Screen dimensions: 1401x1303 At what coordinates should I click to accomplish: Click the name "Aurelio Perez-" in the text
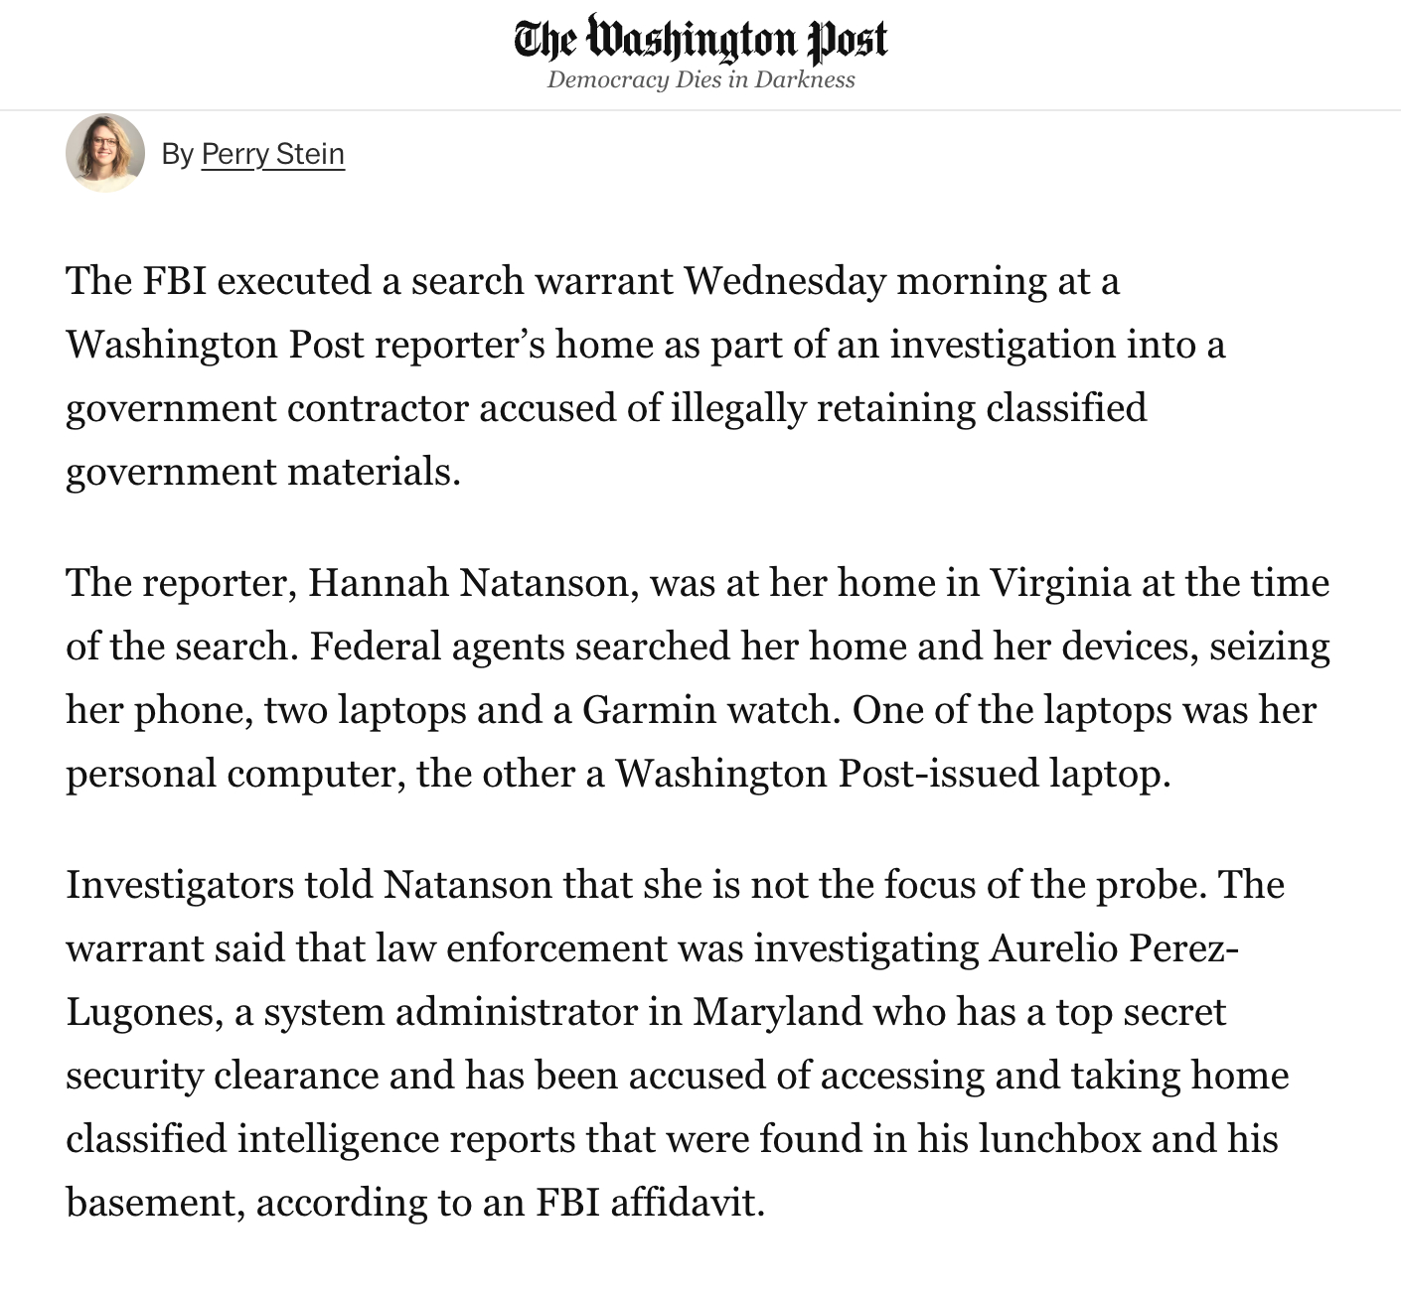(1115, 947)
